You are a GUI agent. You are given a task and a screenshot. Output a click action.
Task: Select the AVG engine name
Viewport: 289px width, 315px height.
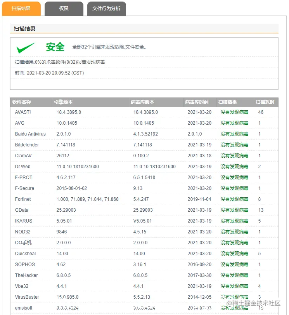click(x=20, y=123)
